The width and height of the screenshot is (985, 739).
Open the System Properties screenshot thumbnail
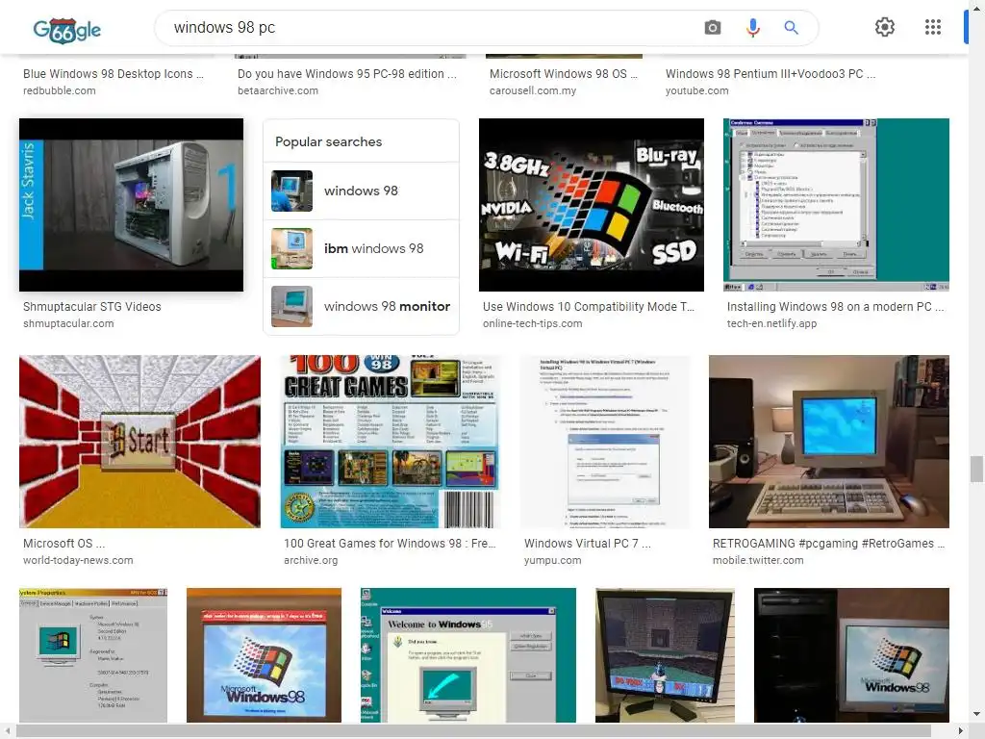[93, 655]
